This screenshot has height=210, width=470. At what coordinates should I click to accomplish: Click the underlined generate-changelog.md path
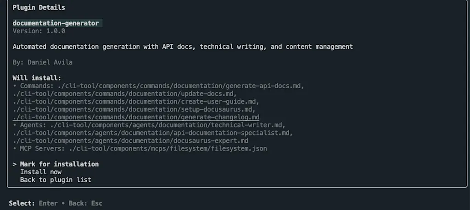tap(136, 118)
